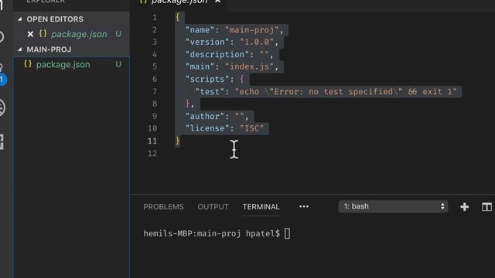
Task: Click the U status in Open Editors row
Action: (118, 34)
